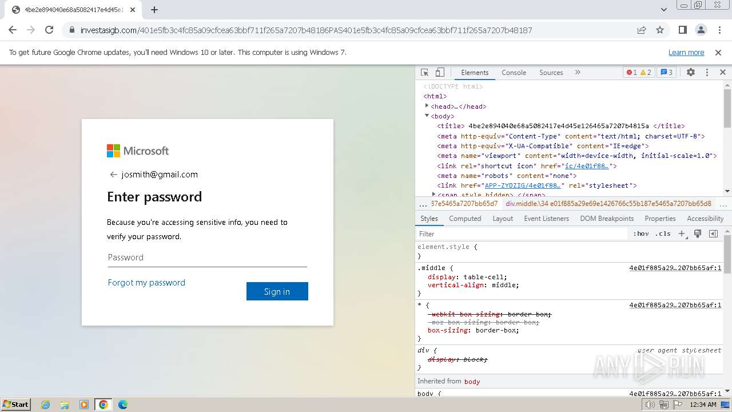Toggle element state :hov
Viewport: 732px width, 412px height.
pyautogui.click(x=641, y=233)
